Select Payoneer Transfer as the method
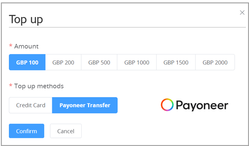249x146 pixels. click(x=85, y=105)
